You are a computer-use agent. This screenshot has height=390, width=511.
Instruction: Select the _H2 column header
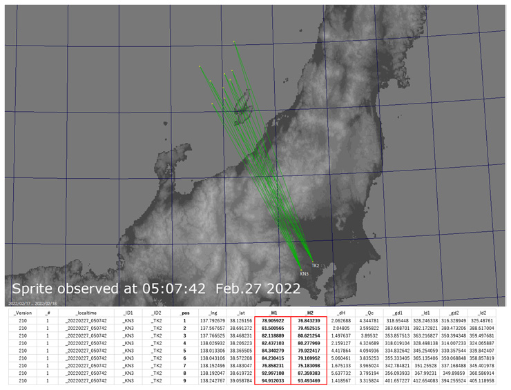309,313
